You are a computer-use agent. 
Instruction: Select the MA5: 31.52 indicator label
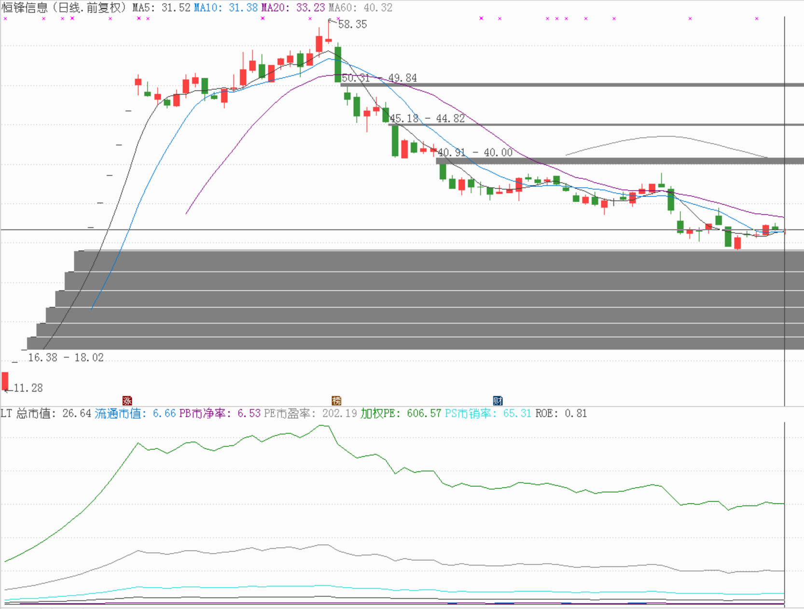[162, 8]
